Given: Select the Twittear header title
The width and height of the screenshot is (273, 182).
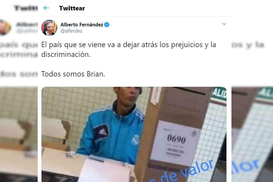Looking at the screenshot, I should tap(72, 8).
